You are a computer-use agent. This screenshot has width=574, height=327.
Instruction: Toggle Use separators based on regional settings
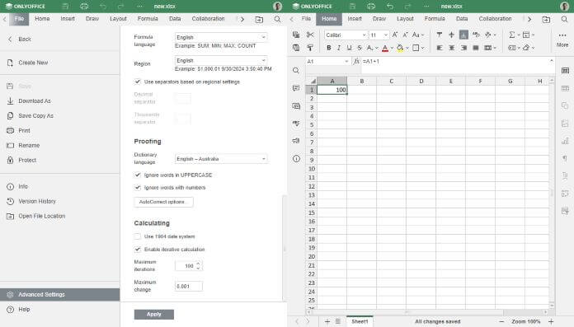tap(138, 82)
